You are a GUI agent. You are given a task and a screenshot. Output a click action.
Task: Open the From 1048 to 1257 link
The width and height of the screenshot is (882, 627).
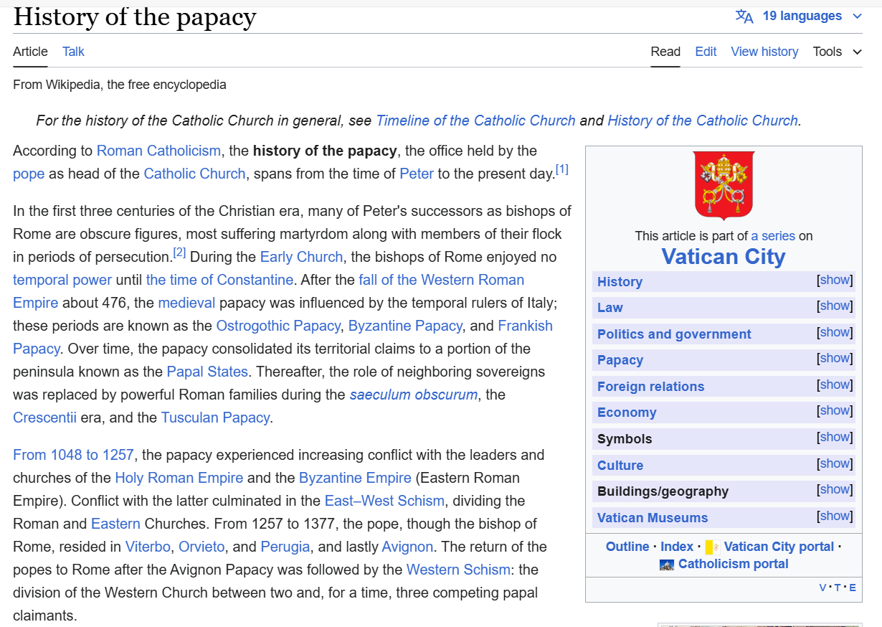73,455
